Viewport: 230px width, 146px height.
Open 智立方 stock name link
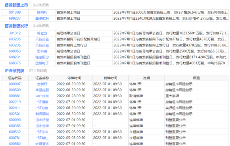(42, 33)
